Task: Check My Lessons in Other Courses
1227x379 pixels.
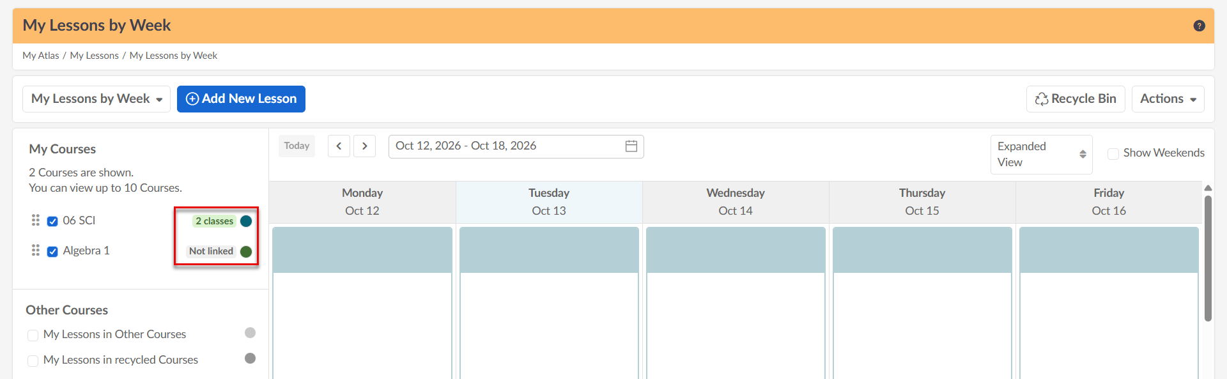Action: pos(33,335)
